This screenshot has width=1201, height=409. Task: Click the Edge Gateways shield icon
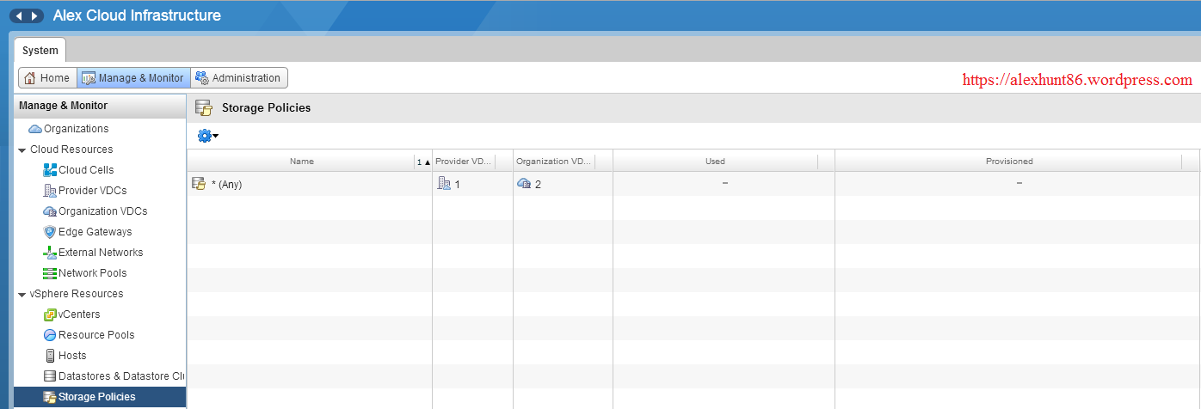coord(50,232)
